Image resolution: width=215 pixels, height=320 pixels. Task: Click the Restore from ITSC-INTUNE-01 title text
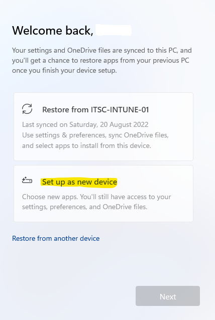[x=95, y=110]
